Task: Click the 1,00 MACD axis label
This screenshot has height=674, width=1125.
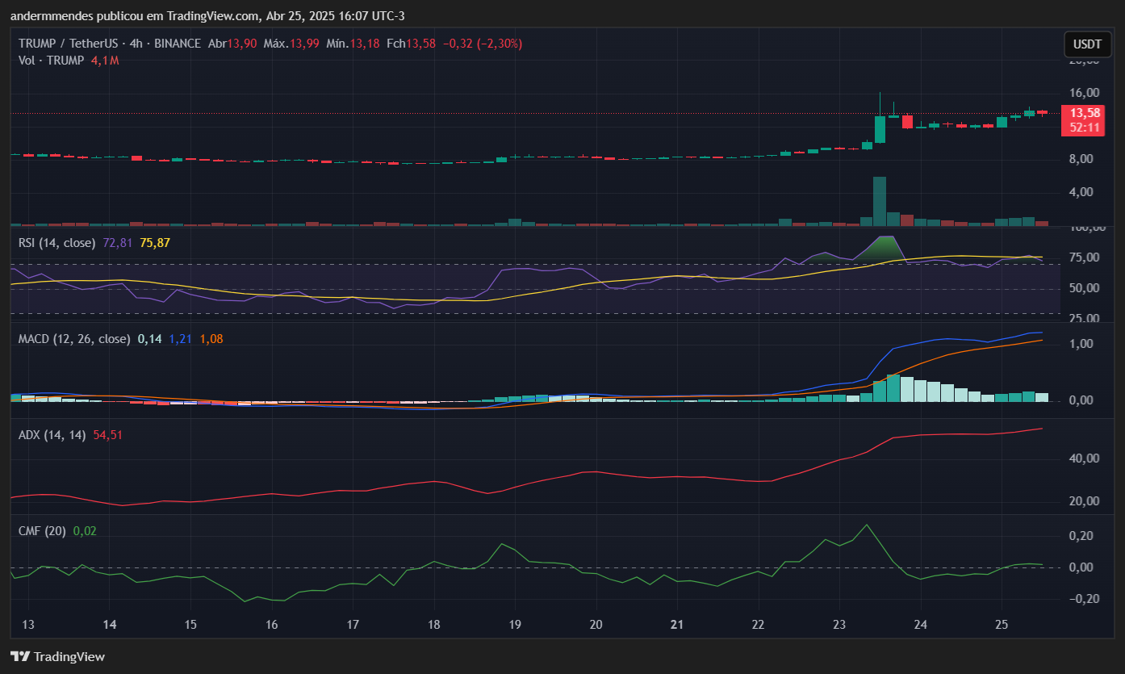Action: (x=1083, y=344)
